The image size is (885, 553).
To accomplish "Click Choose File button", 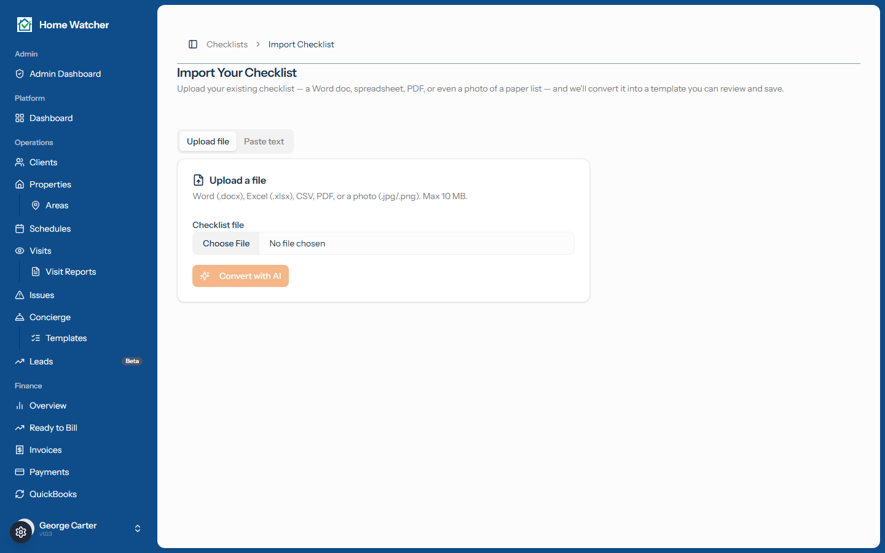I will tap(226, 243).
